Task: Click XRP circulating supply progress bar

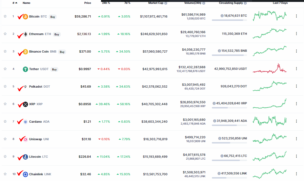Action: point(229,108)
